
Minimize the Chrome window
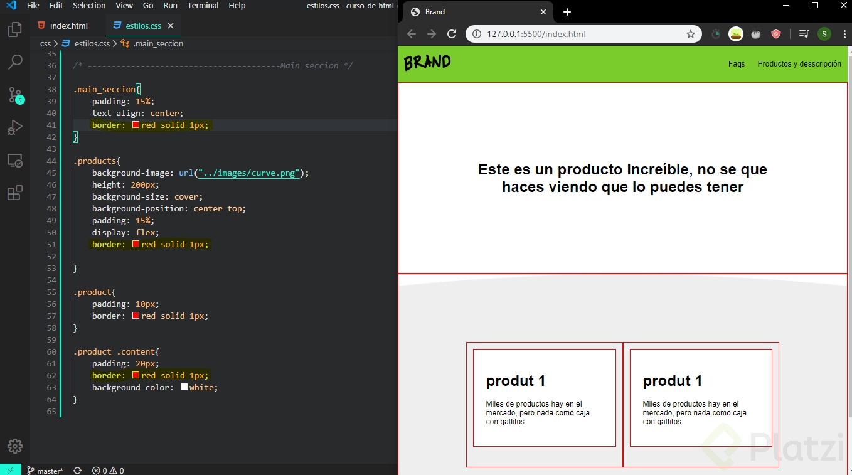coord(787,5)
